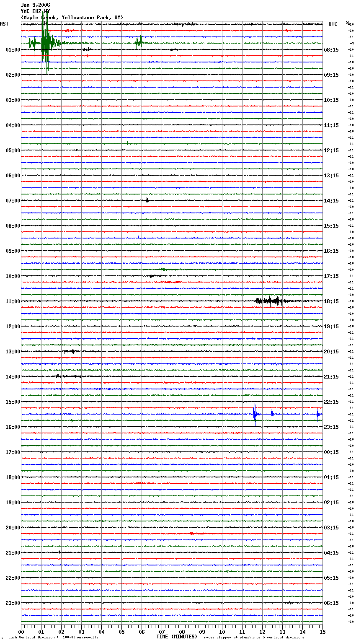Click the UTC timezone label

333,24
